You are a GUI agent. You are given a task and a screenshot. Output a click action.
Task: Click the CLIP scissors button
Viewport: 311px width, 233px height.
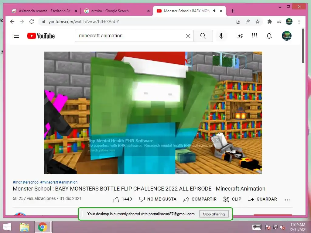tap(232, 199)
